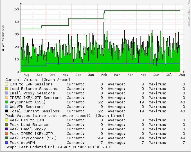Select the 'Total Current Sessions' legend label
Viewport: 191px width, 152px height.
(35, 111)
